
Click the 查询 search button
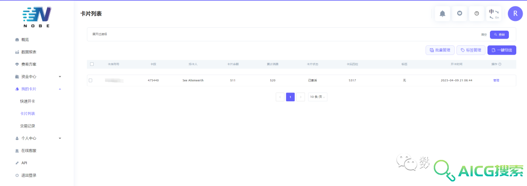pos(499,35)
